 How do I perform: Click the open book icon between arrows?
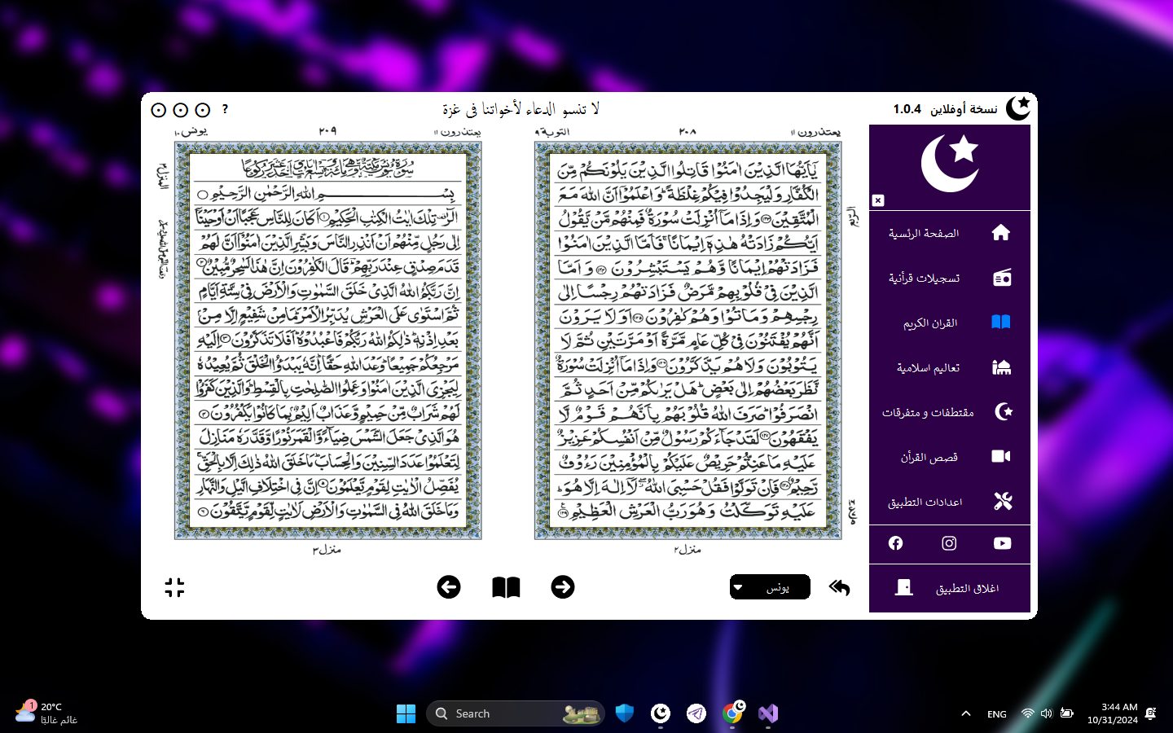(506, 587)
